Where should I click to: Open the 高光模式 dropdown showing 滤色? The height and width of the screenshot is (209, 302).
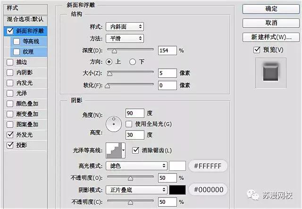pos(136,166)
